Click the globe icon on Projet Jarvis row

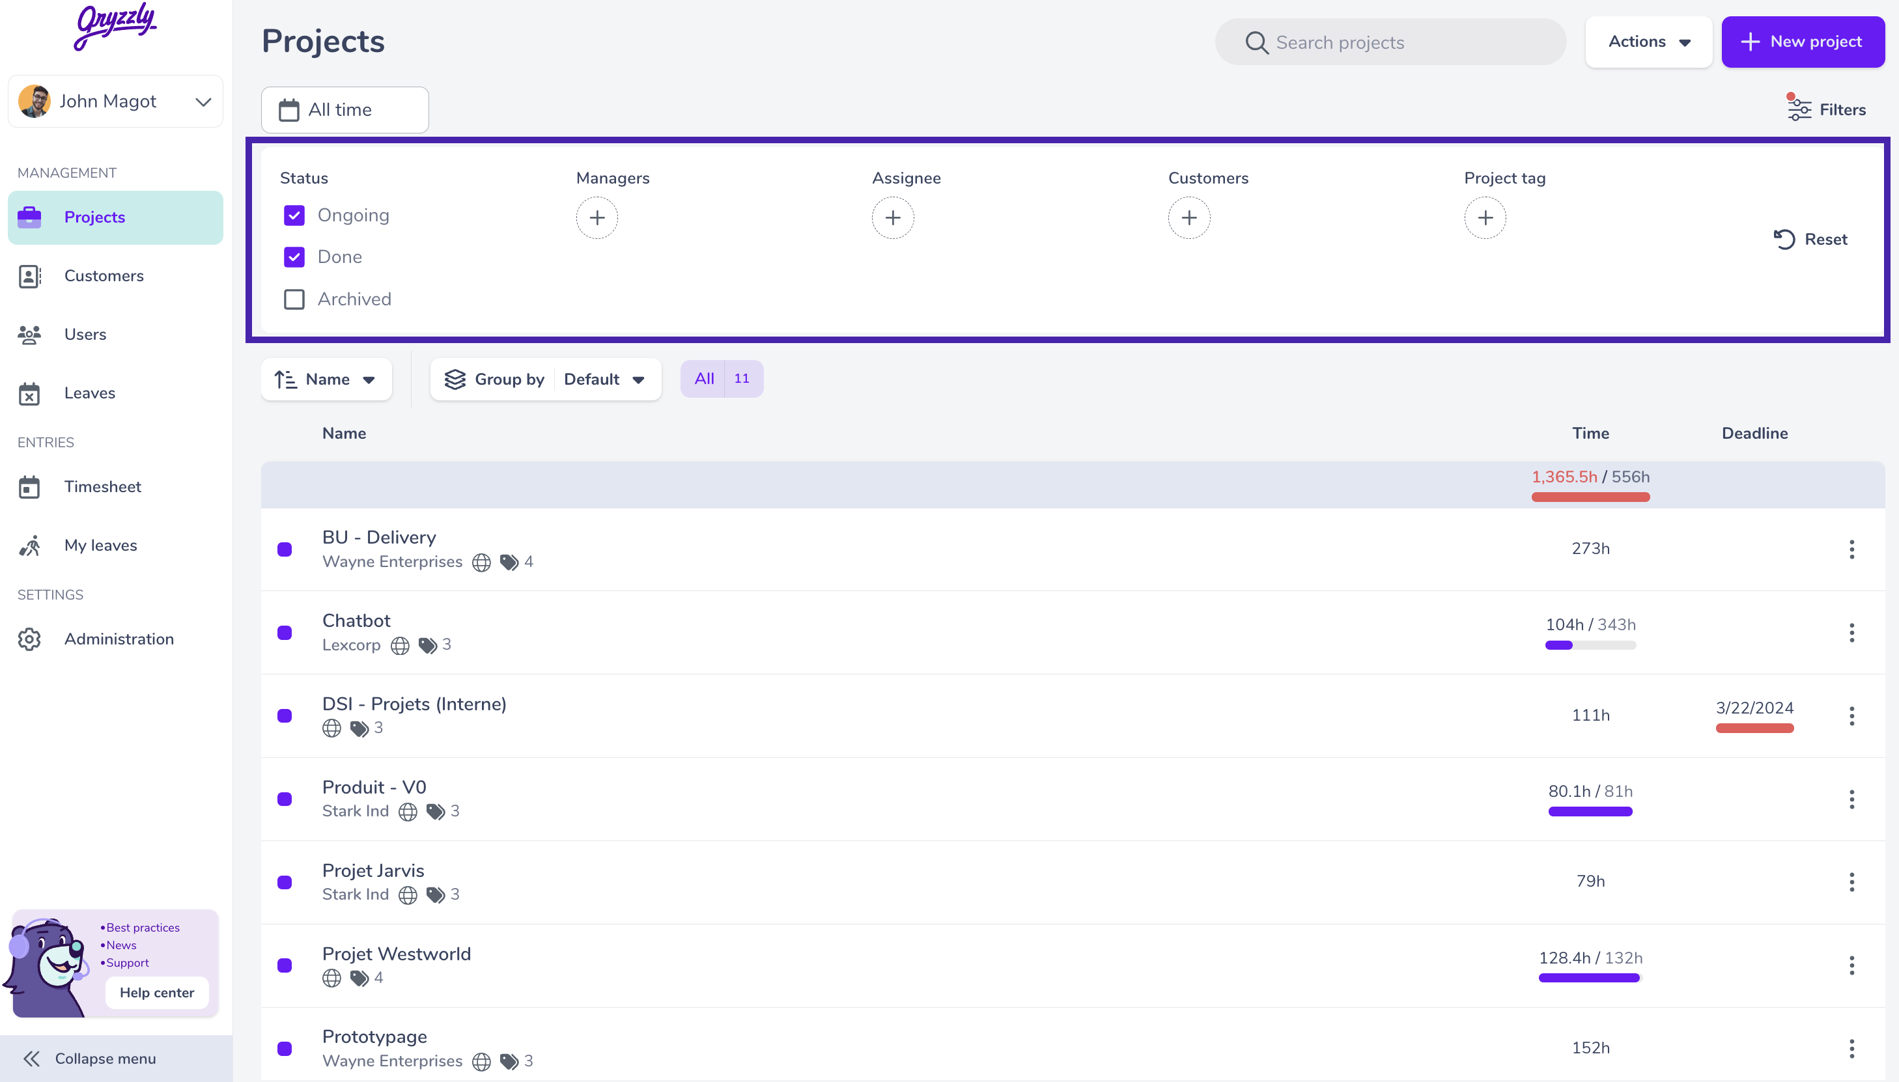[407, 895]
